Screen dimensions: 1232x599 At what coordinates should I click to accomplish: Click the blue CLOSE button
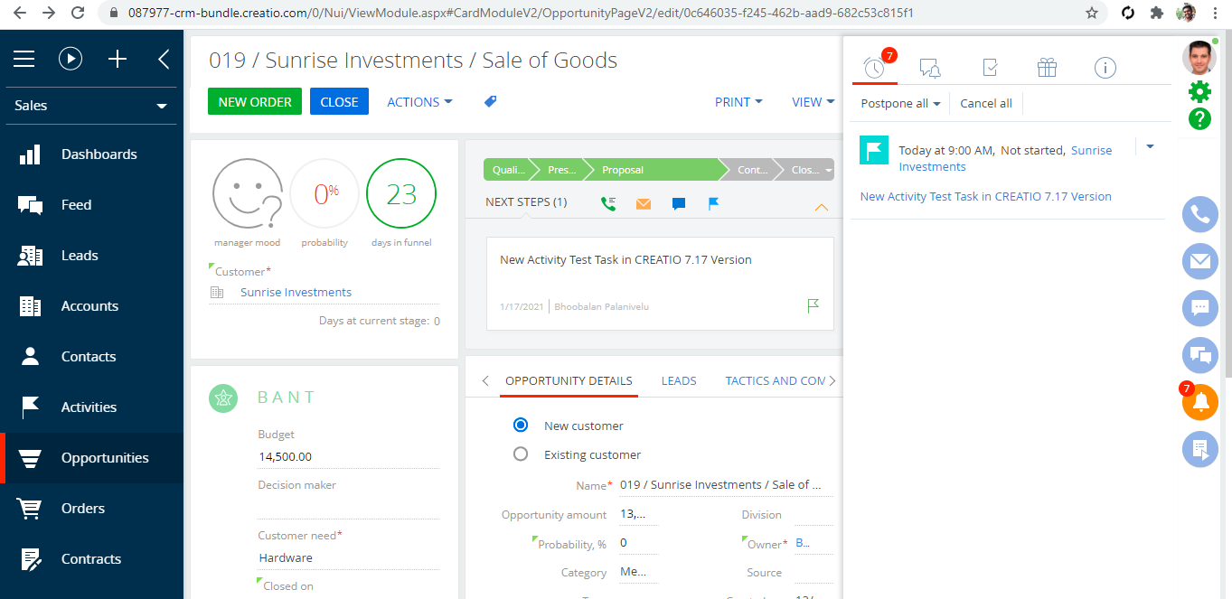339,102
